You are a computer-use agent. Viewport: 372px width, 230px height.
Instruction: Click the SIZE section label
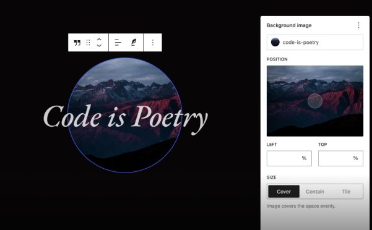point(271,177)
